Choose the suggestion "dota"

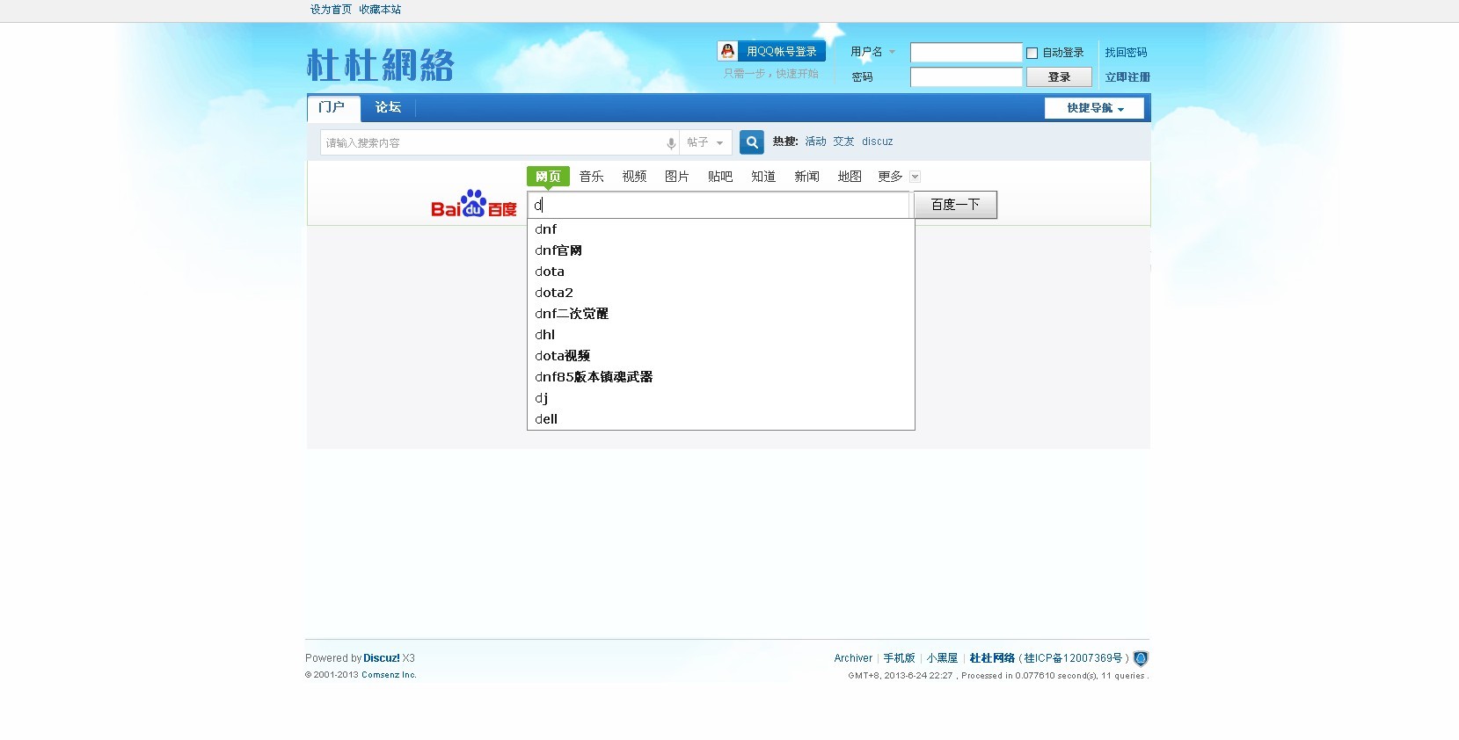[721, 272]
